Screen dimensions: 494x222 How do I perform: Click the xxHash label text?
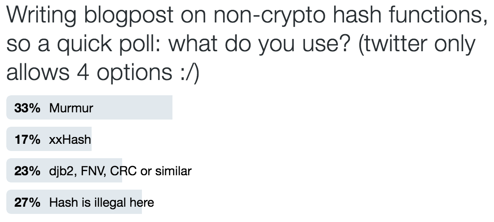click(x=70, y=139)
